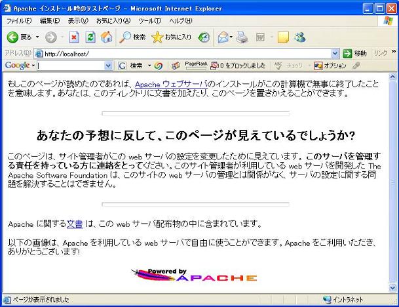Expand dropdown arrow next to Word edit icon
The width and height of the screenshot is (399, 307).
(x=271, y=37)
